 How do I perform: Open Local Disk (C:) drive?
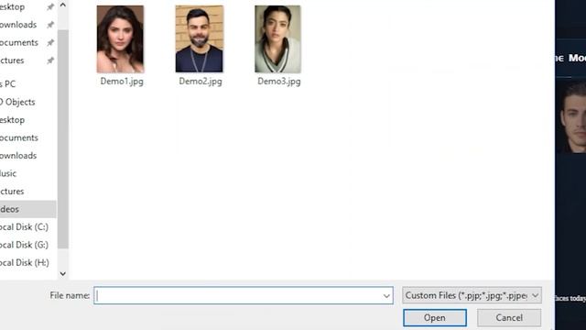click(25, 226)
